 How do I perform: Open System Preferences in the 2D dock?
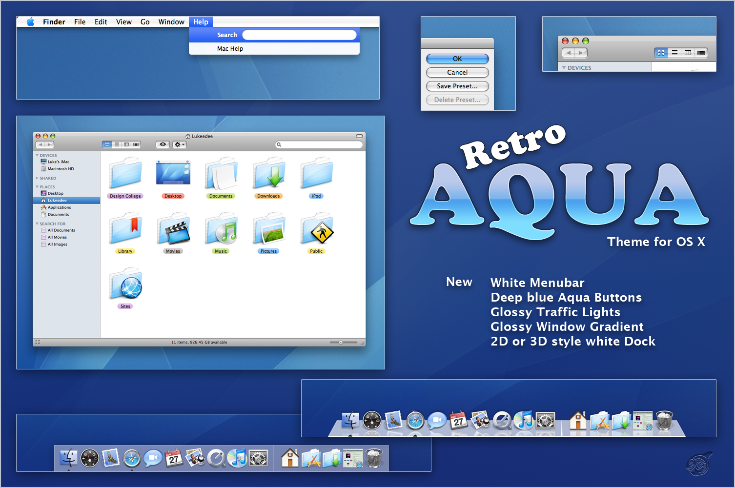(x=258, y=459)
